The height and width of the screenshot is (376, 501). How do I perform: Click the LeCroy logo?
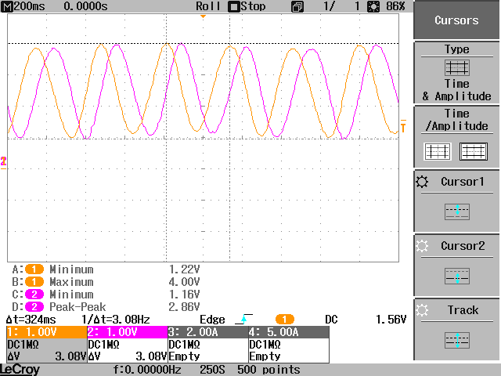tap(20, 370)
